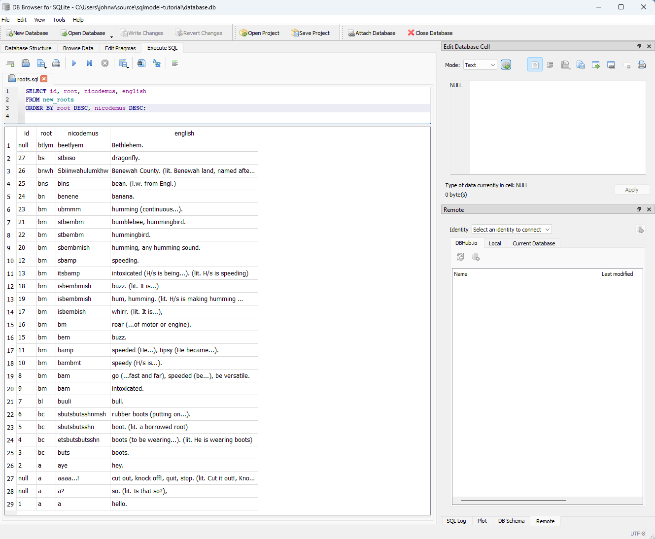
Task: Open the File menu
Action: point(5,20)
